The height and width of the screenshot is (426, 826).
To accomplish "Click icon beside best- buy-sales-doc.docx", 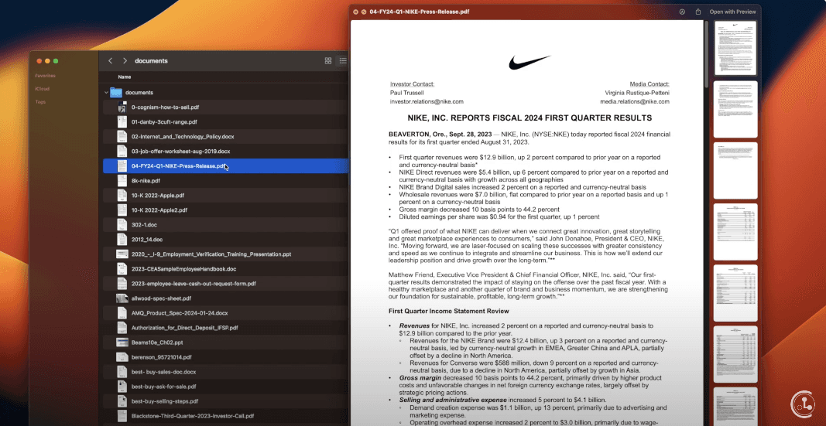I will tap(122, 373).
